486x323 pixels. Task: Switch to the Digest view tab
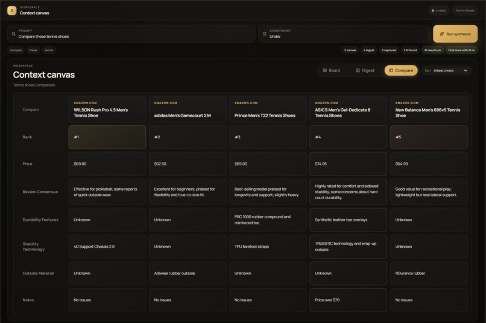coord(365,70)
